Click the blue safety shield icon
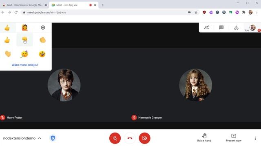Viewport: 261px width, 146px height. click(53, 138)
